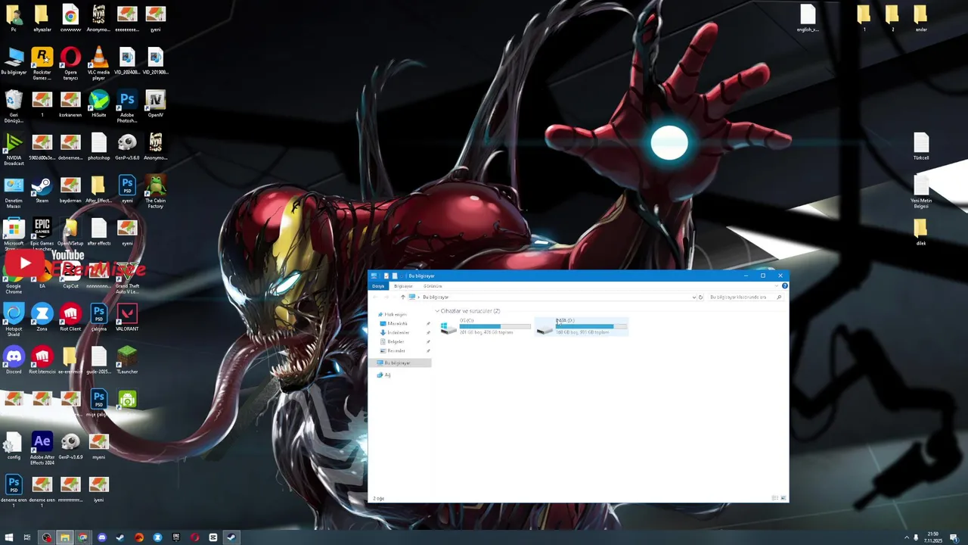
Task: Open the DATA (D:) drive
Action: (581, 326)
